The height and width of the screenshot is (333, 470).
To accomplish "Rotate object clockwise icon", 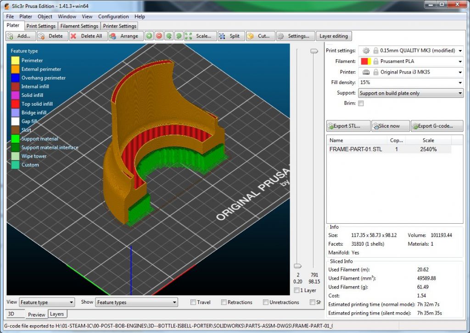I will pyautogui.click(x=179, y=36).
